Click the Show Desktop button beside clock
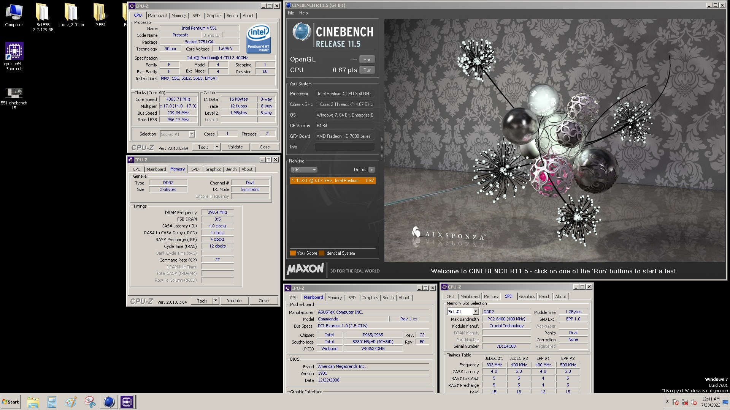 tap(726, 402)
